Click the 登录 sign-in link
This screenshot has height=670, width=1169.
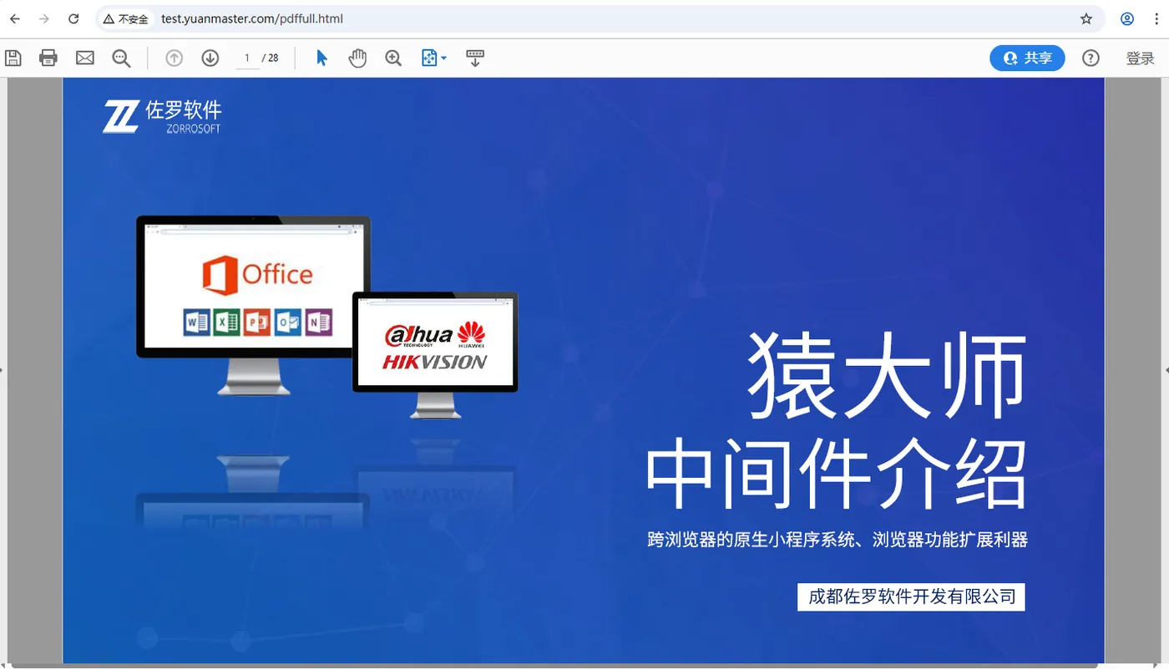pos(1140,58)
